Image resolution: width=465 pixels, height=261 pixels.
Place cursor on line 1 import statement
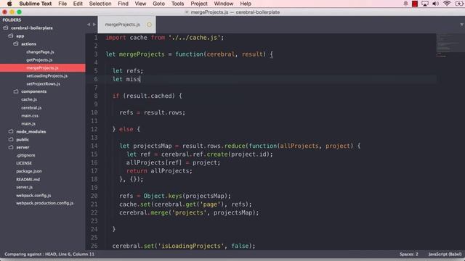click(165, 38)
